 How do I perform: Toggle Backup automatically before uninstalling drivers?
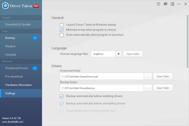[62, 104]
